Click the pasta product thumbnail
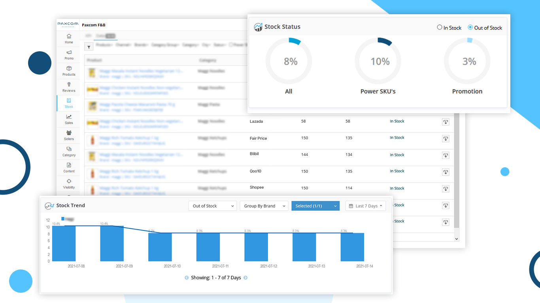 [x=92, y=107]
